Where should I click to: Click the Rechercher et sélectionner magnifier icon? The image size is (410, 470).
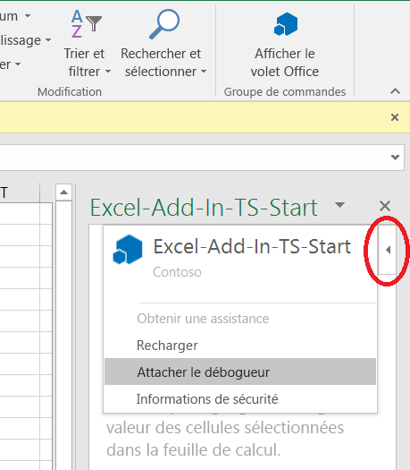coord(163,24)
